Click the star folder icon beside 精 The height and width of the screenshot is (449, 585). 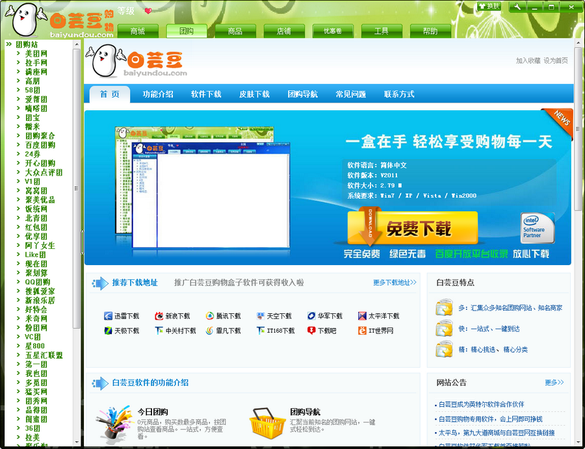coord(444,350)
